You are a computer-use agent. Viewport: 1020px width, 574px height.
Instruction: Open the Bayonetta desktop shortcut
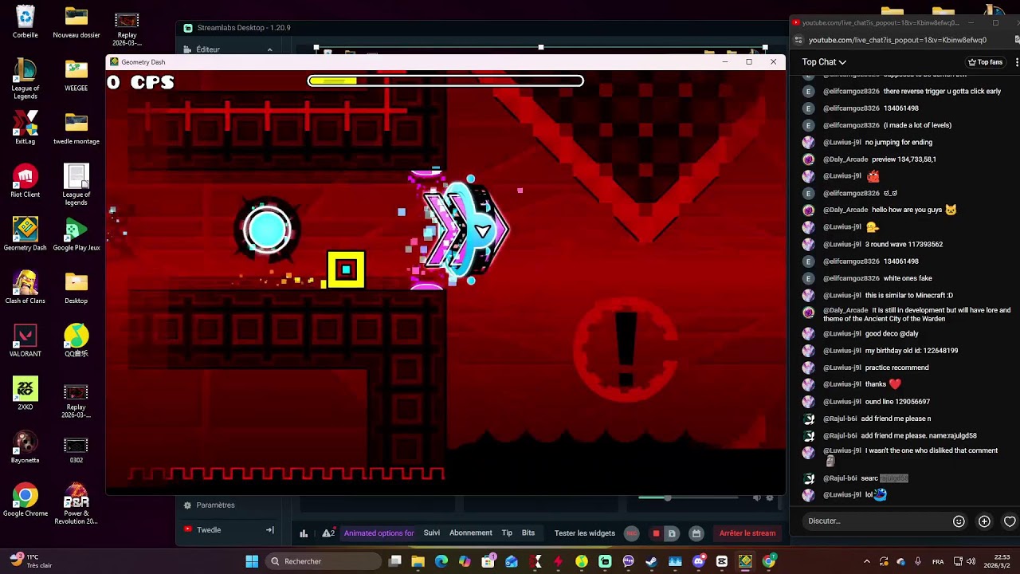click(25, 446)
